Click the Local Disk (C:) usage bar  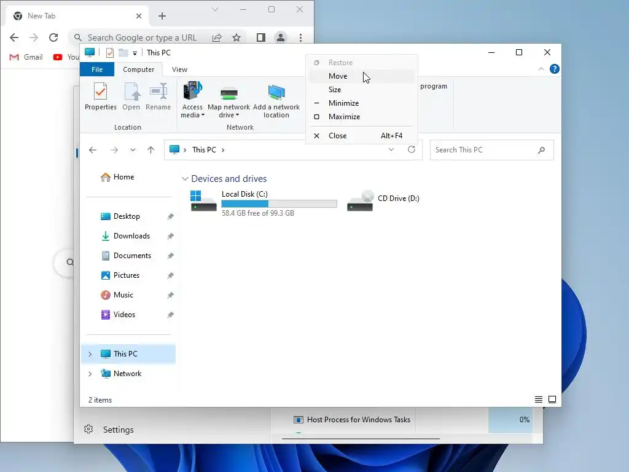[x=279, y=204]
